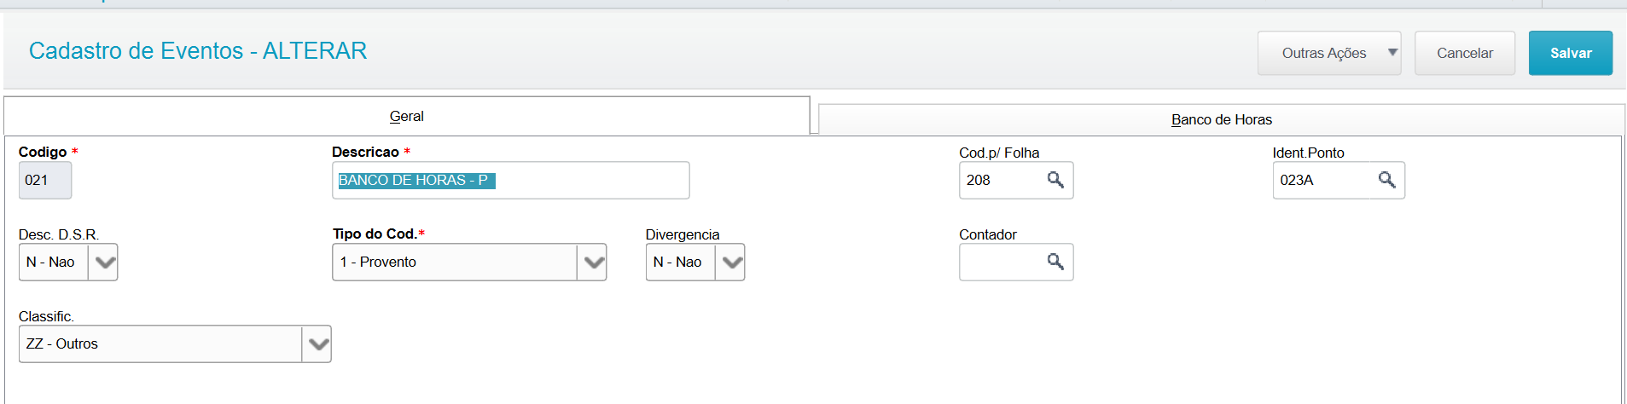The image size is (1627, 404).
Task: Save the event with Salvar
Action: coord(1571,53)
